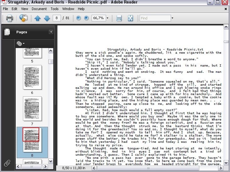Click the Find text field
The height and width of the screenshot is (172, 230).
(x=155, y=18)
